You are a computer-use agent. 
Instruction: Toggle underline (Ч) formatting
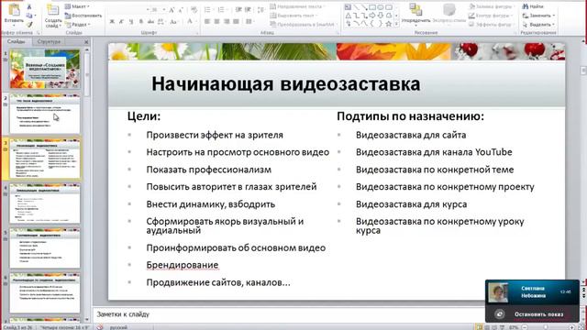pyautogui.click(x=131, y=22)
